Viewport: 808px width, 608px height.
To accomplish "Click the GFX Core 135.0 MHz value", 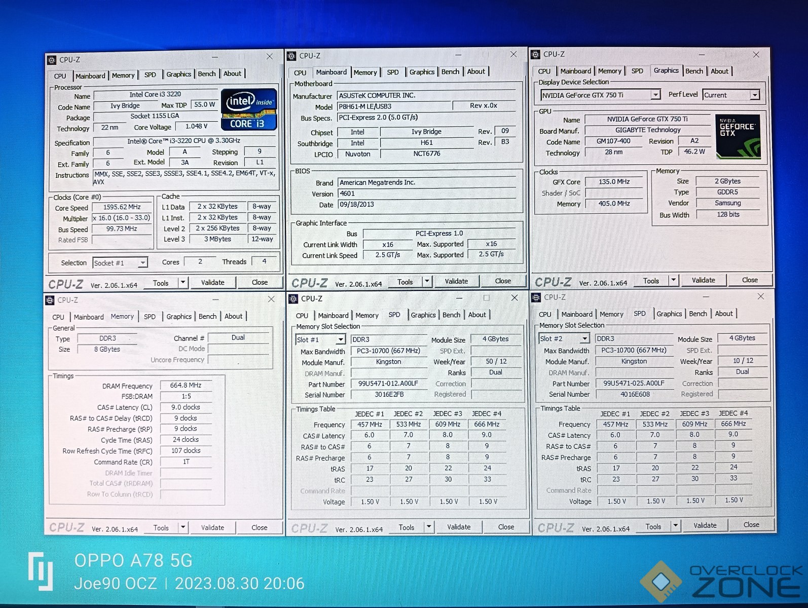I will (x=614, y=182).
